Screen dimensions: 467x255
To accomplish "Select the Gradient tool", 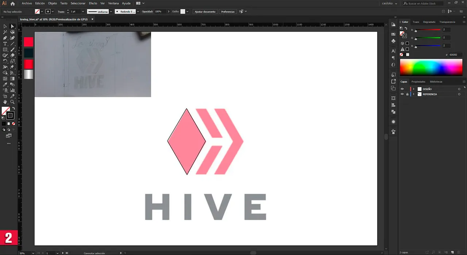I will pos(12,78).
